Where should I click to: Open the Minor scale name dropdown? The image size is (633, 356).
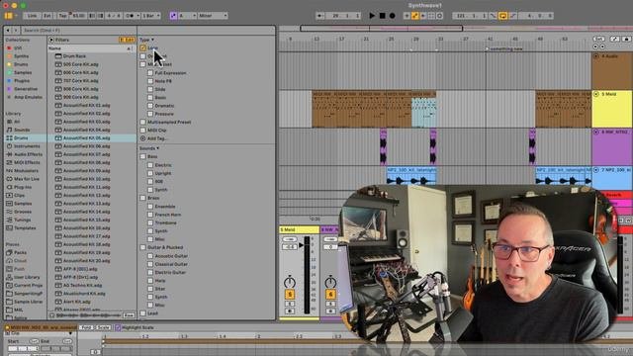tap(213, 16)
